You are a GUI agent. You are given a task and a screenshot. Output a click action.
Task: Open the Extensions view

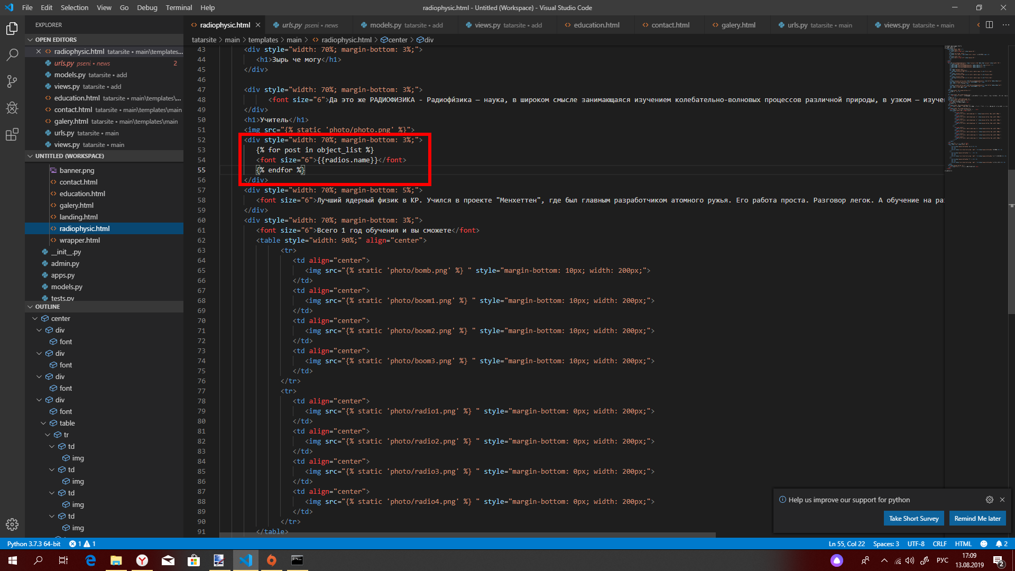[x=12, y=134]
